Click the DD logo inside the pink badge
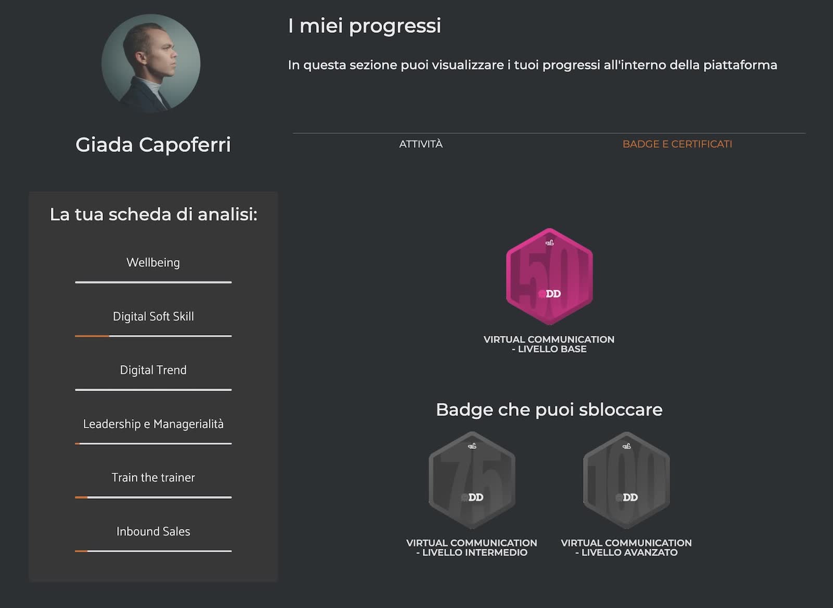 [553, 294]
